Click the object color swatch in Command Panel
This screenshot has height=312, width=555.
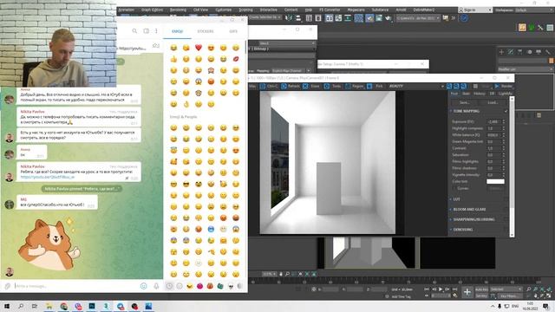point(552,61)
